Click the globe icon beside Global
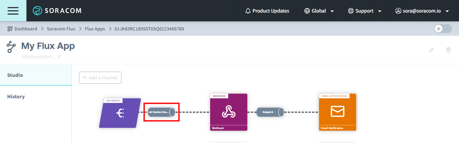 click(307, 11)
